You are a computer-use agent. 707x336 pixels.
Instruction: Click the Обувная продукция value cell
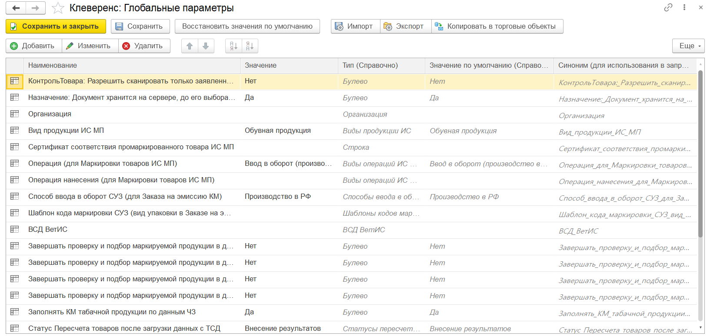pos(289,131)
